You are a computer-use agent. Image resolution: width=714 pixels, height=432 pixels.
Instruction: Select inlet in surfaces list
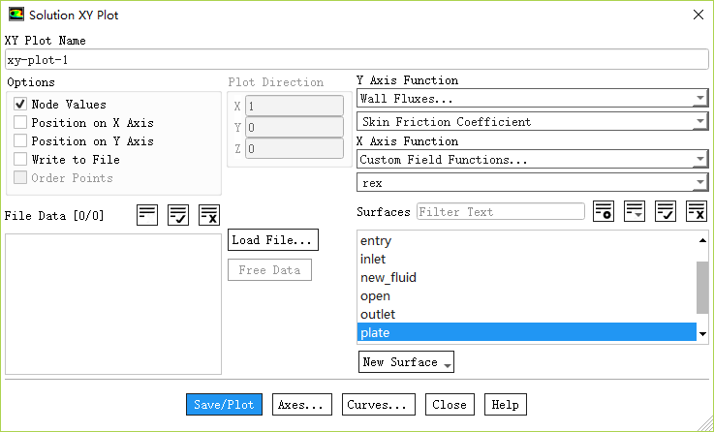[x=373, y=259]
